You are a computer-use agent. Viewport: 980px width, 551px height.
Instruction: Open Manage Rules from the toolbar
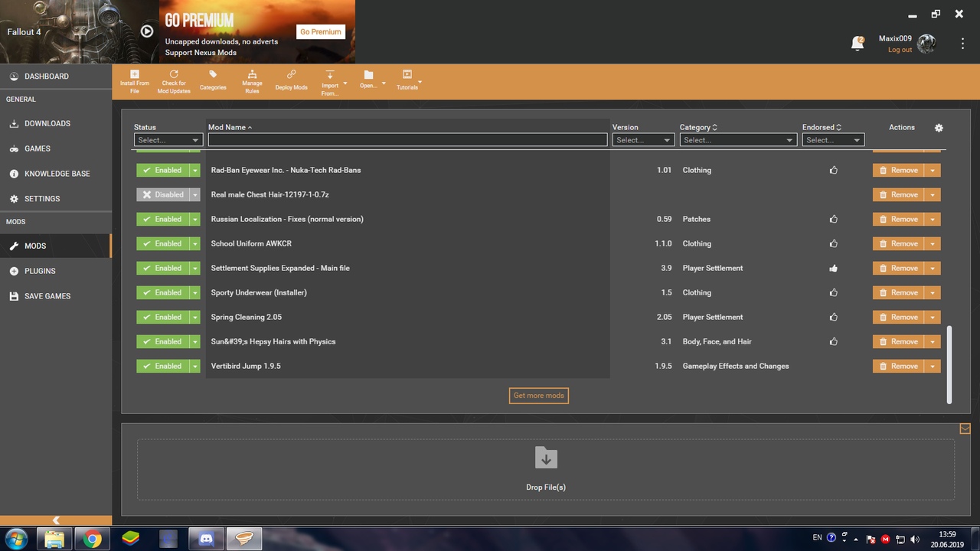coord(252,75)
